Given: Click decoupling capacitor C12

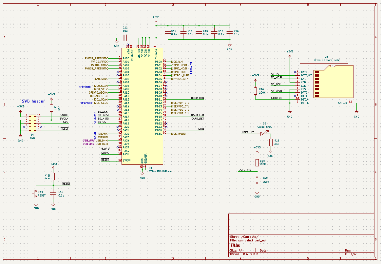Looking at the screenshot, I should tap(168, 32).
